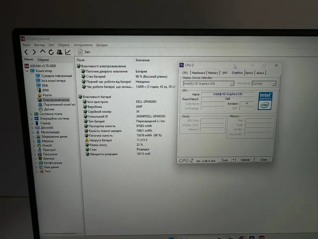Switch to the Обране favorites panel tab
The height and width of the screenshot is (239, 318).
[x=43, y=60]
